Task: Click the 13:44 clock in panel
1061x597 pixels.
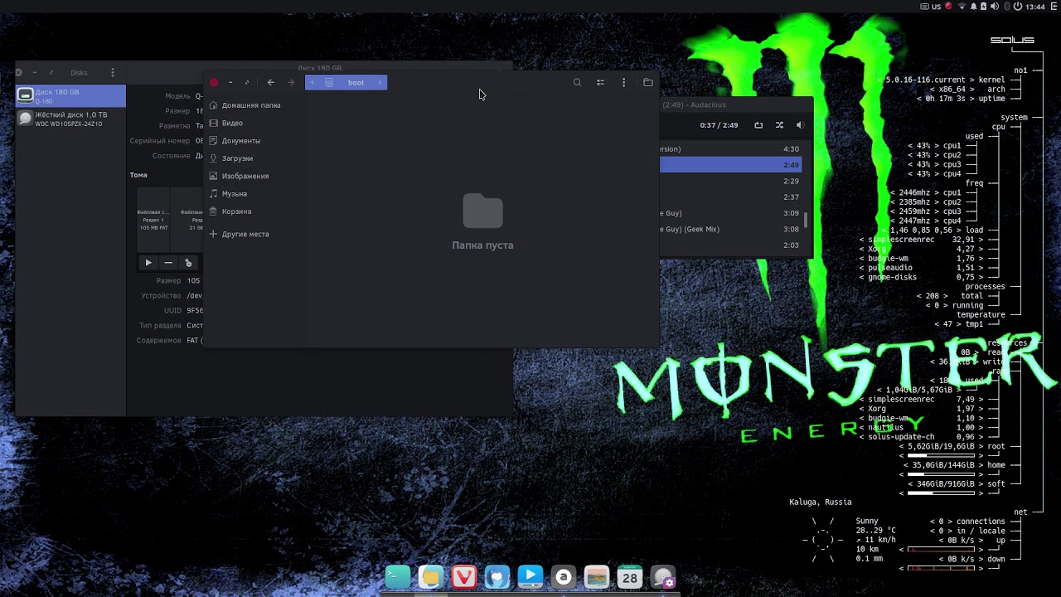Action: [x=1034, y=7]
